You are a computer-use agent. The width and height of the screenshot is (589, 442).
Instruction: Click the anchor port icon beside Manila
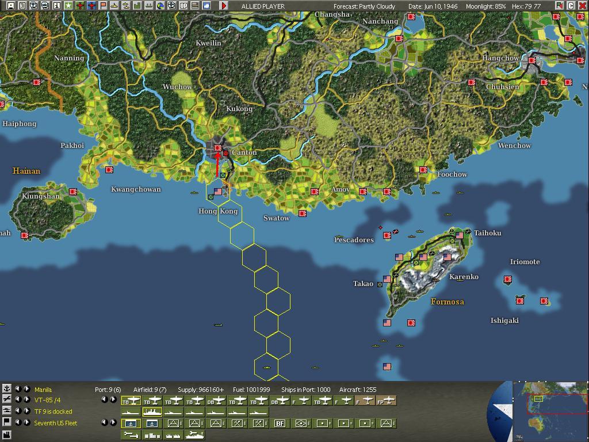[x=6, y=388]
